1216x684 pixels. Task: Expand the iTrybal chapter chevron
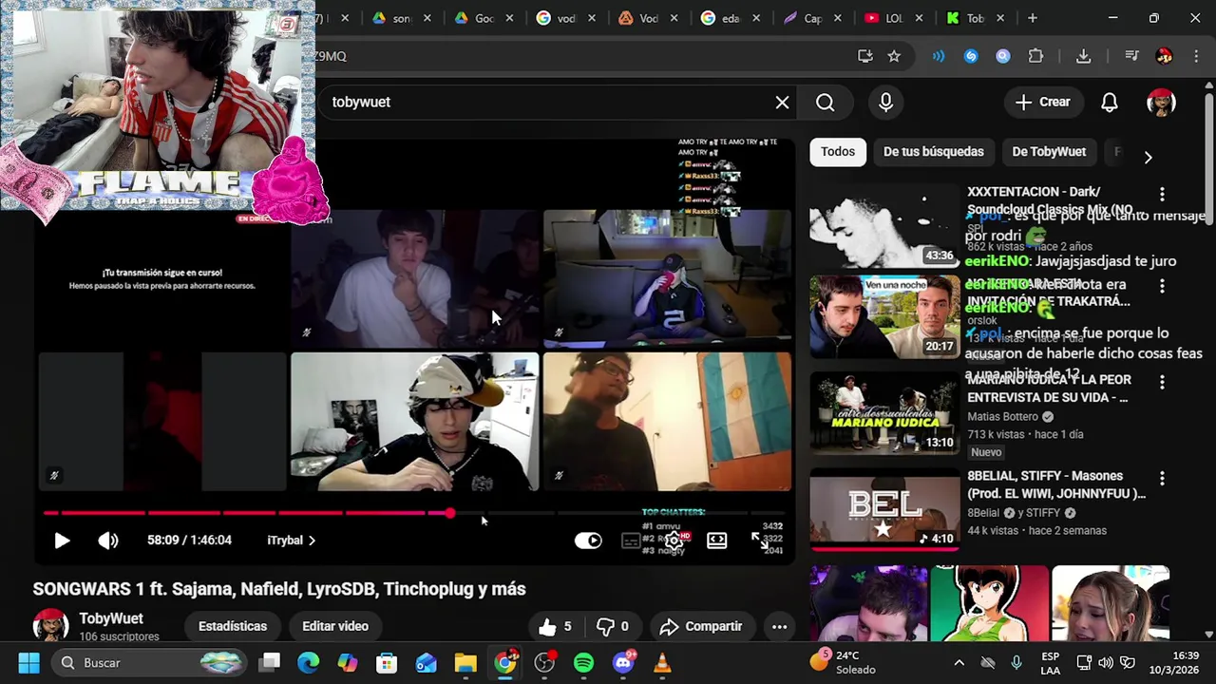point(312,541)
